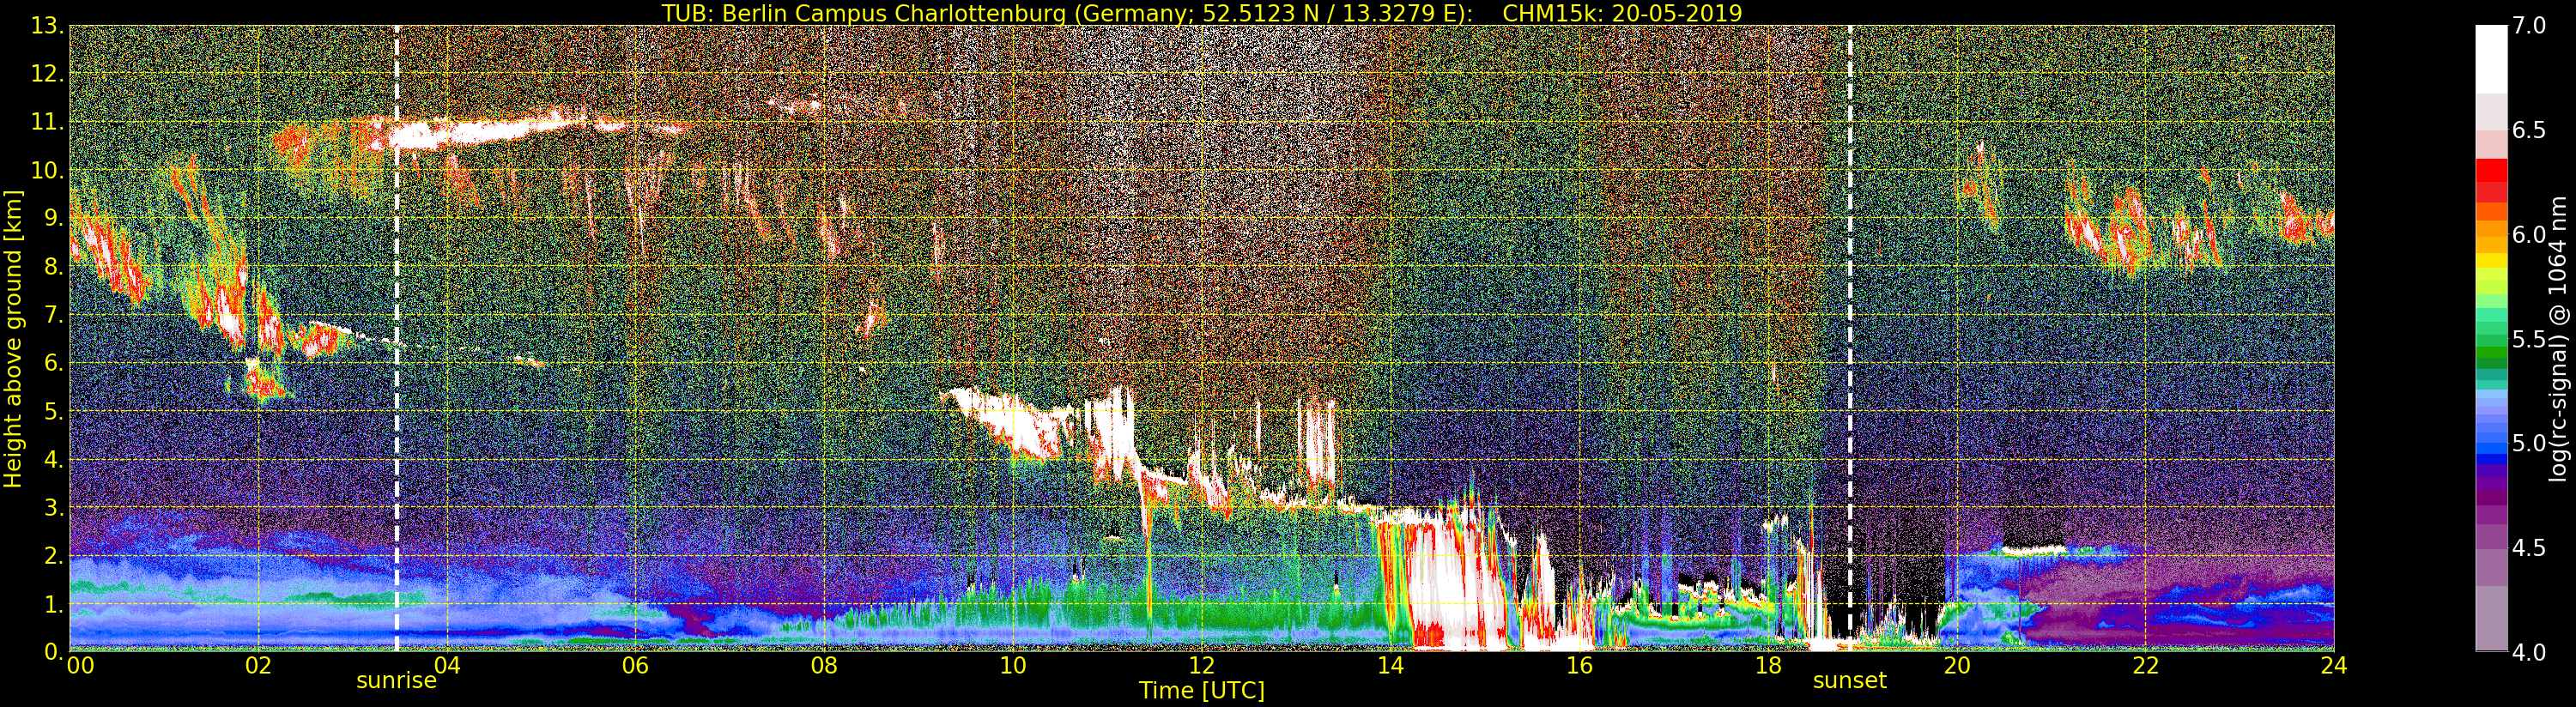Image resolution: width=2576 pixels, height=707 pixels.
Task: Pick the red band in the colorbar
Action: point(2491,180)
